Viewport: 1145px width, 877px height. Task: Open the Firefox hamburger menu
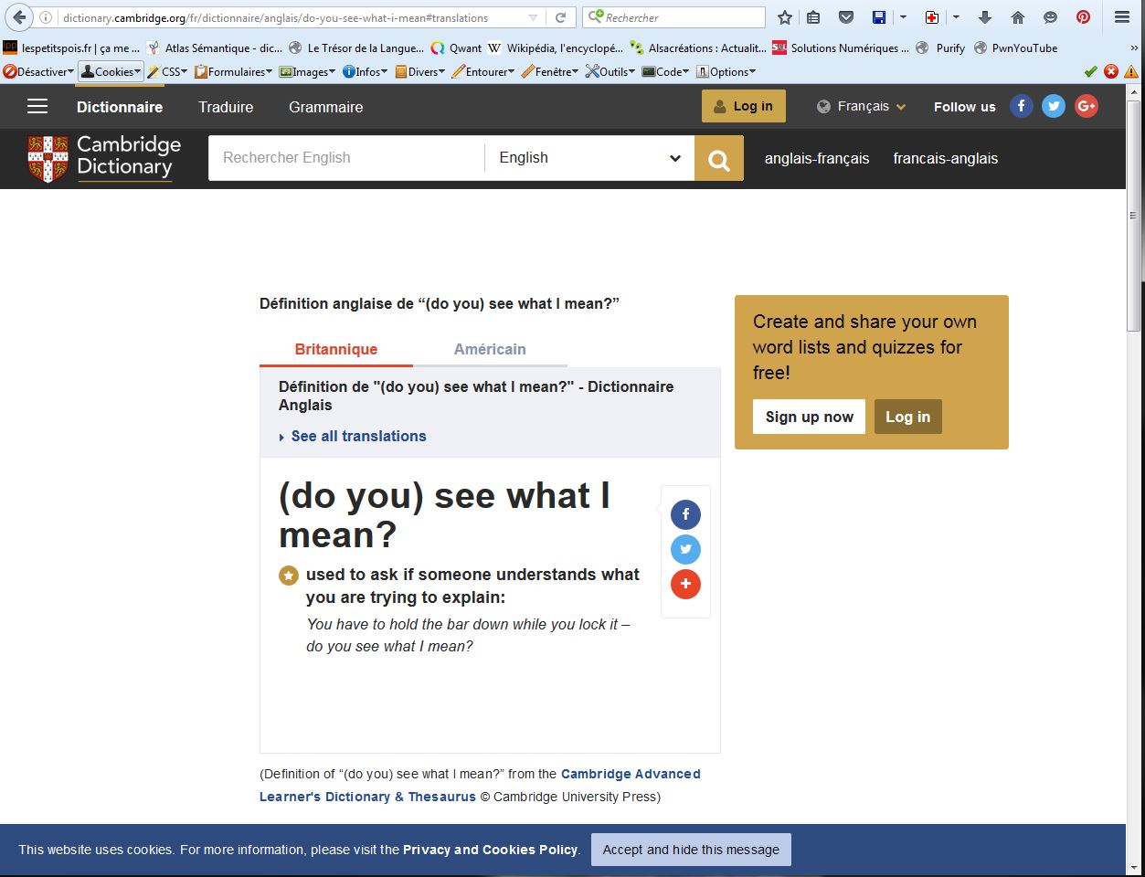point(1121,17)
